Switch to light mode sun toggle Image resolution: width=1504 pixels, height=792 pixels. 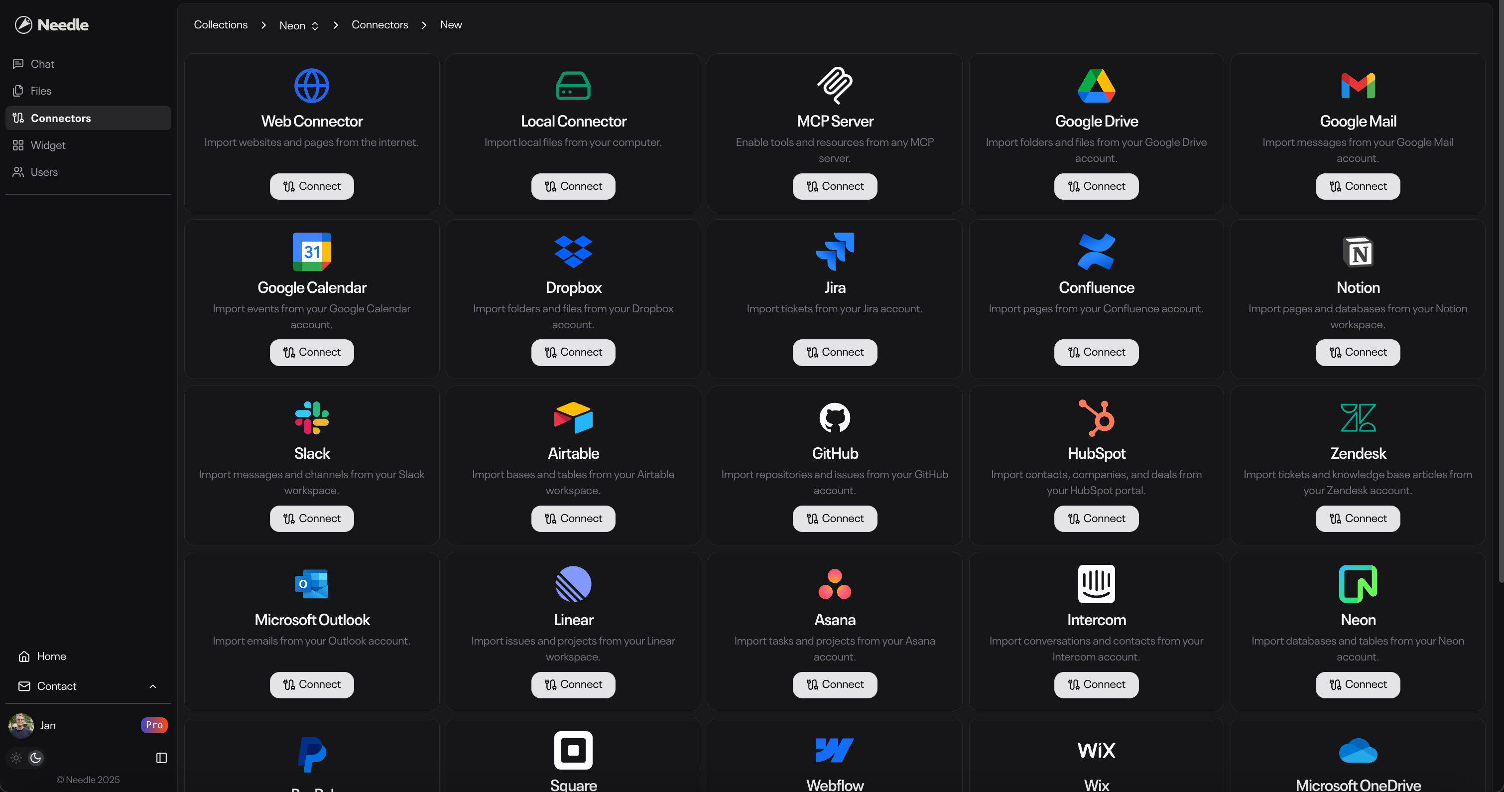pyautogui.click(x=16, y=758)
